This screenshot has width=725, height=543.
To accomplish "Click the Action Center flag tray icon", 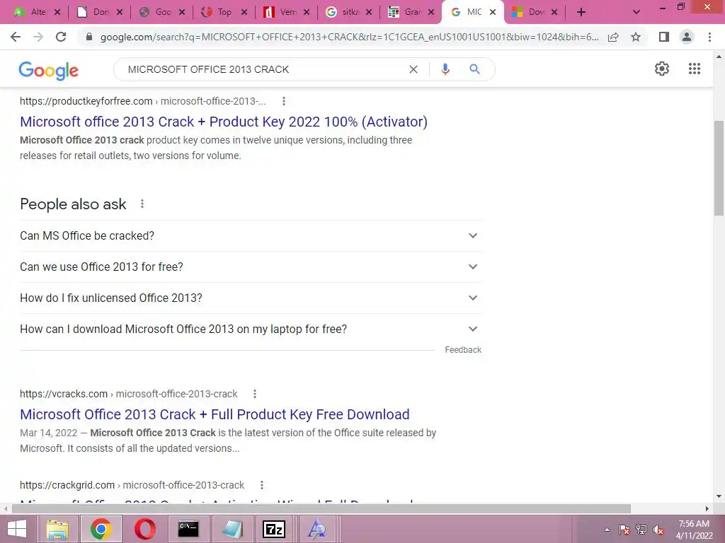I will (624, 530).
